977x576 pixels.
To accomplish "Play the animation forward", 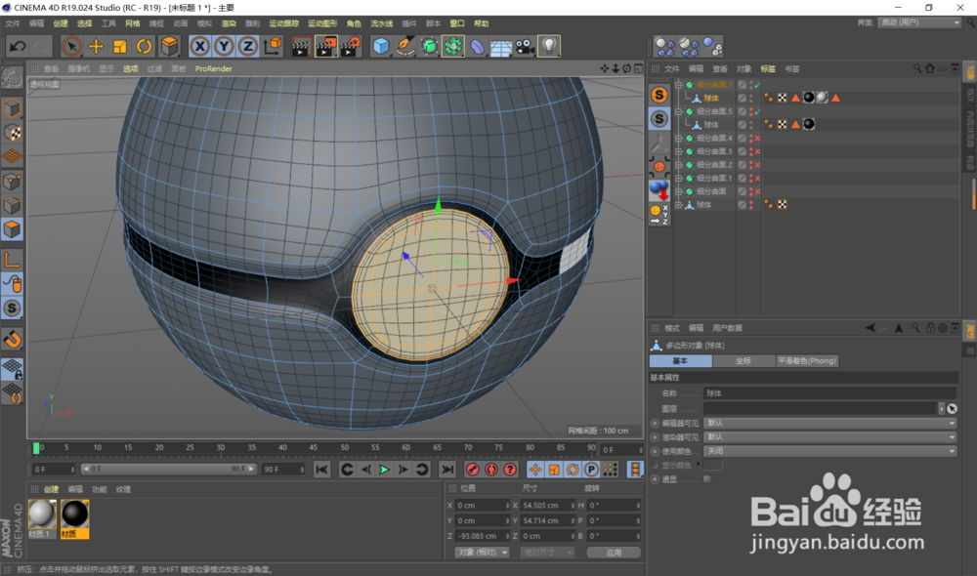I will click(x=384, y=470).
